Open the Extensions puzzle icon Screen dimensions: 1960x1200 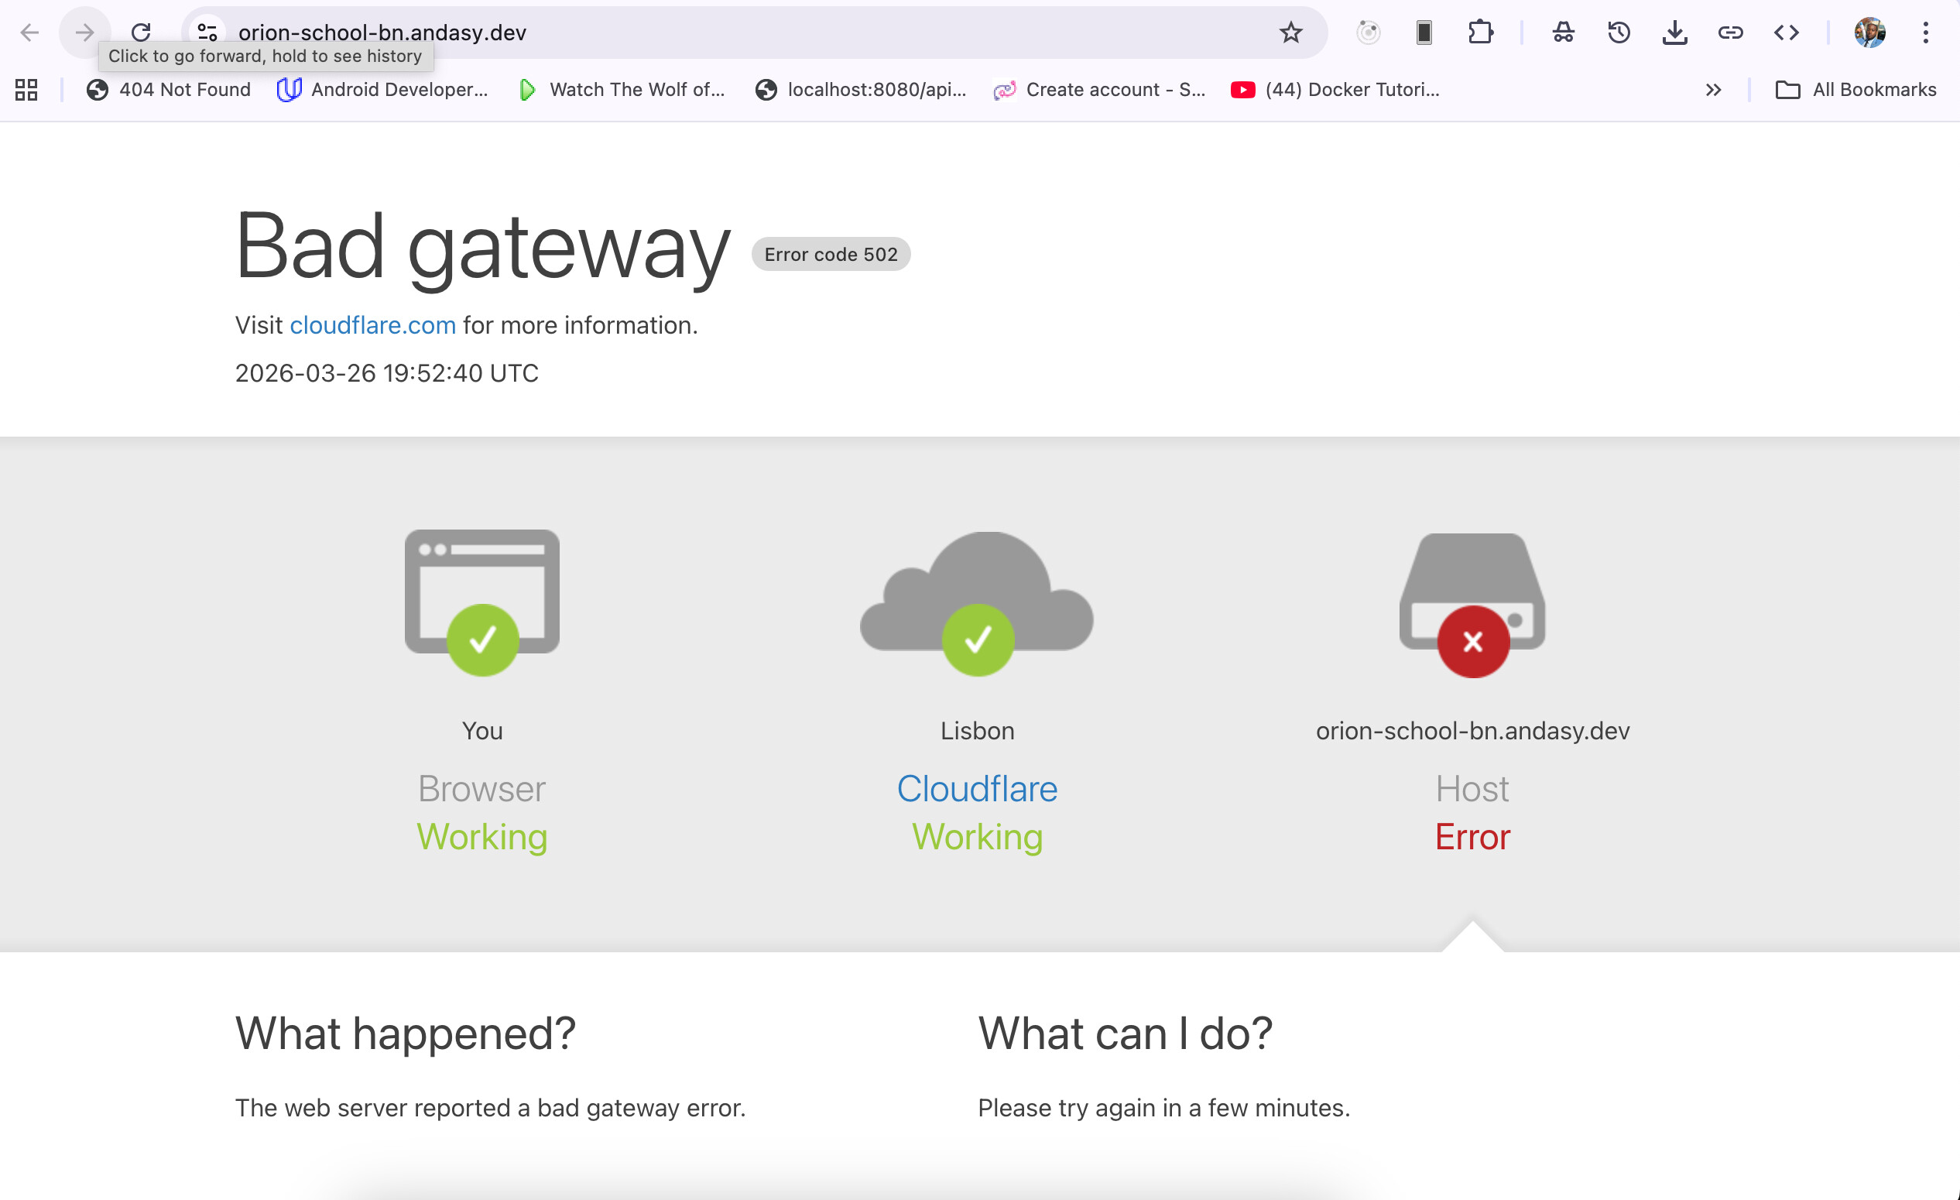[1479, 33]
